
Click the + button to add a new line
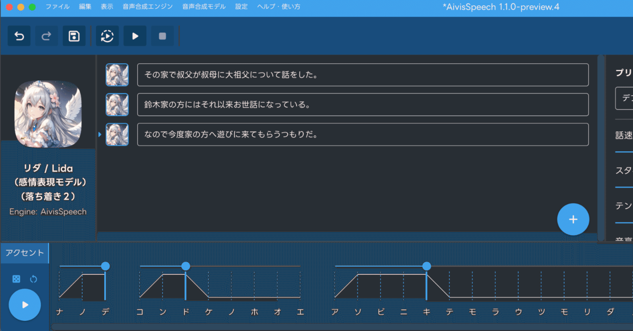point(573,219)
